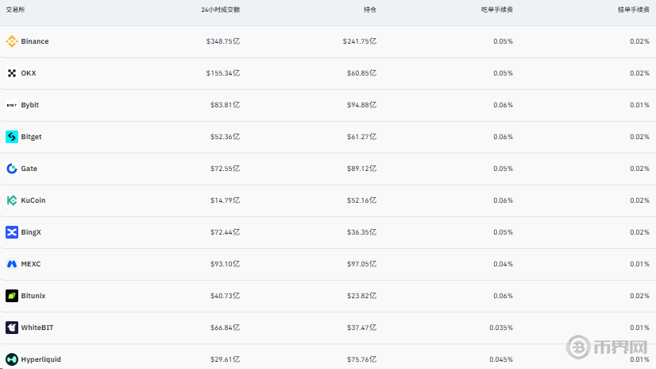This screenshot has width=656, height=369.
Task: Select OKX volume $155.34亿
Action: [x=223, y=73]
